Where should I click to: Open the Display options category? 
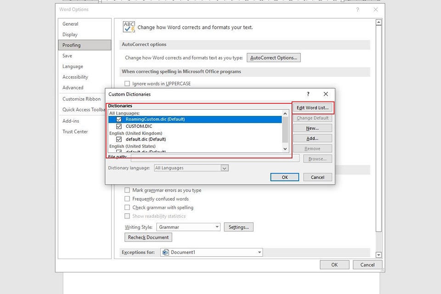85,34
